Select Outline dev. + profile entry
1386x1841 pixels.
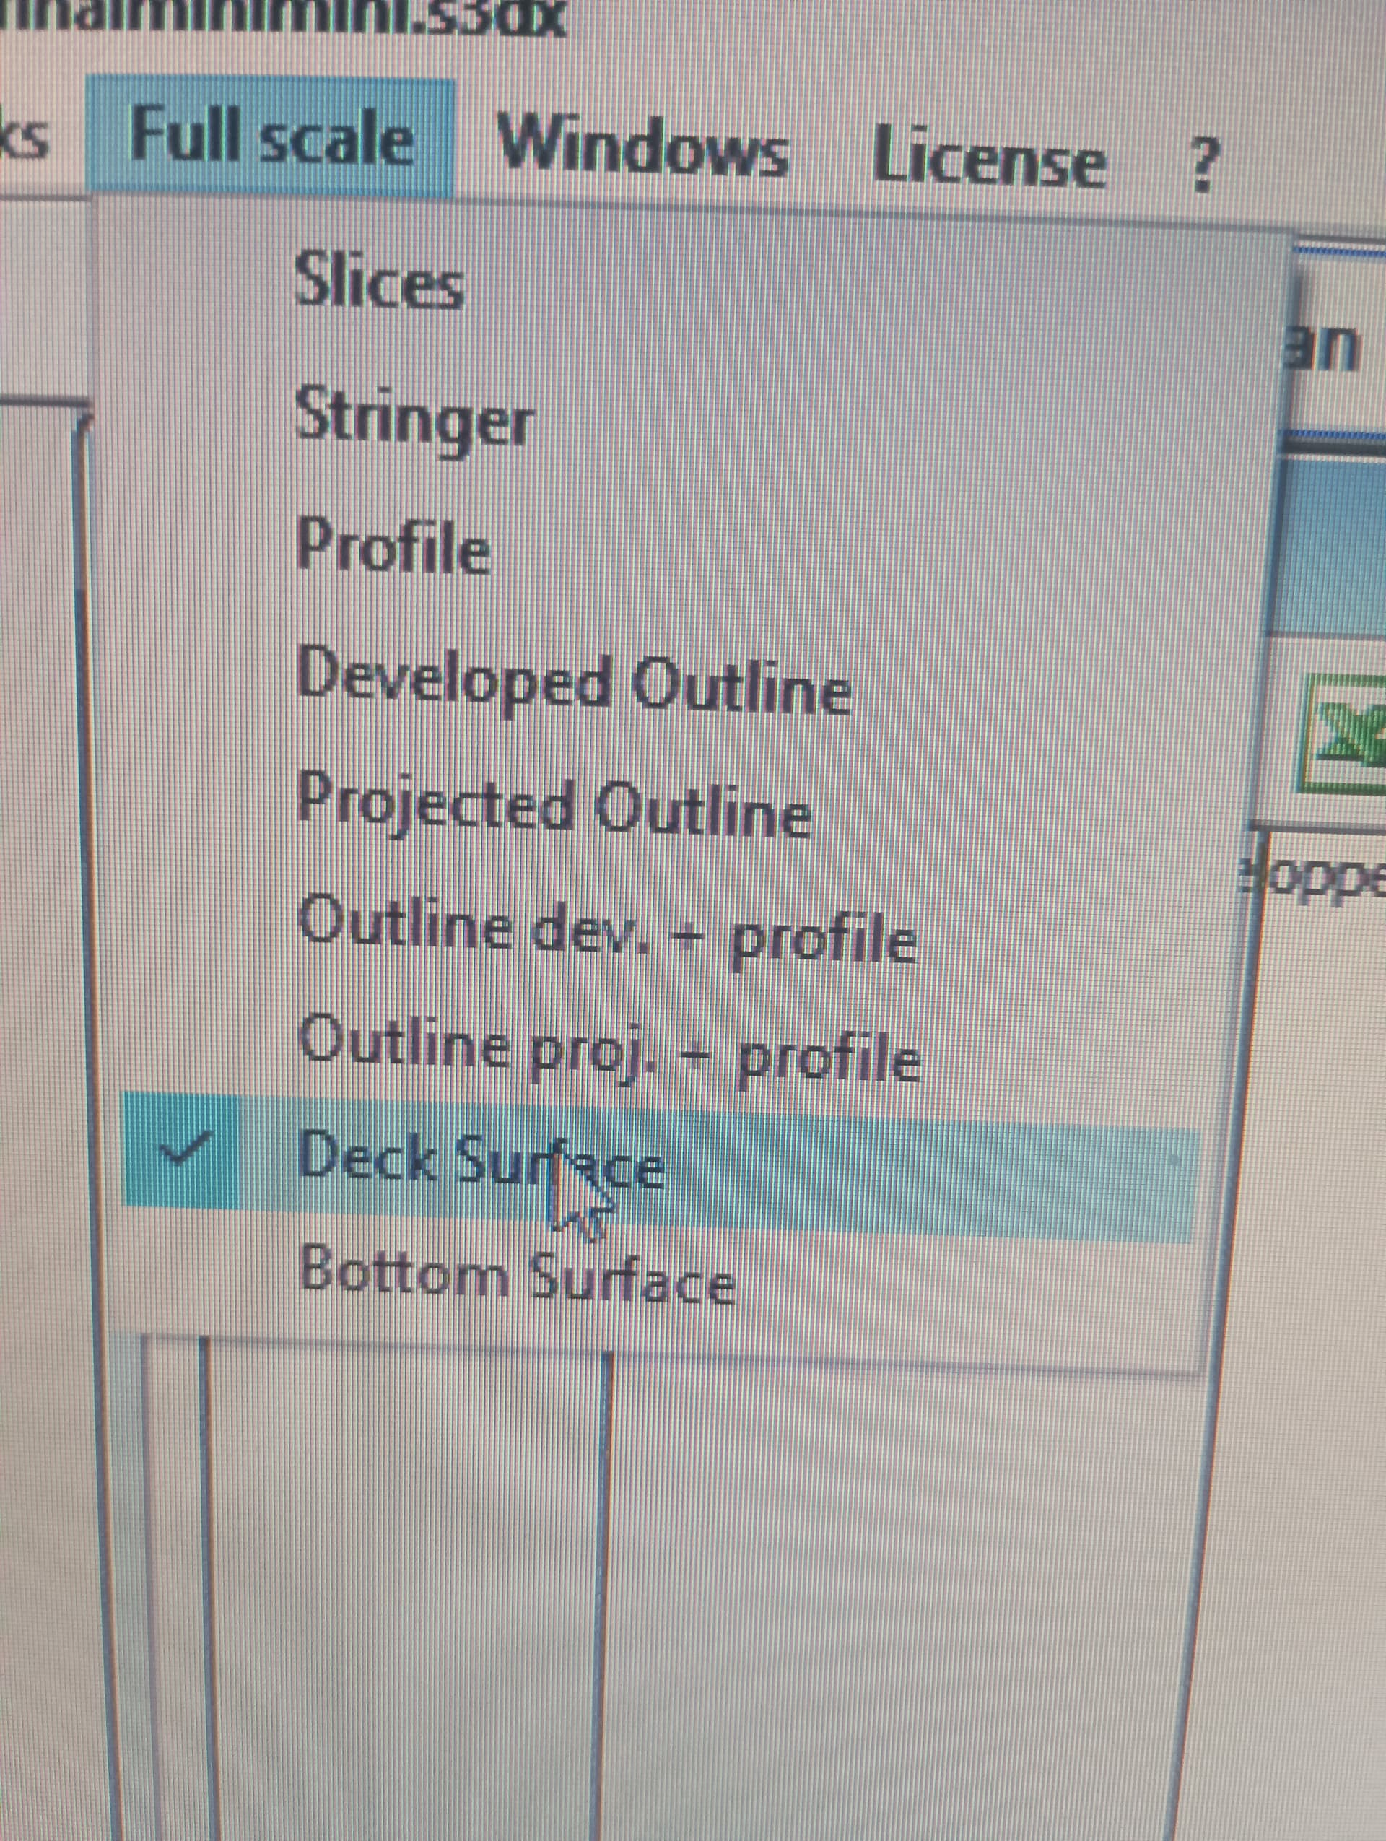(607, 931)
